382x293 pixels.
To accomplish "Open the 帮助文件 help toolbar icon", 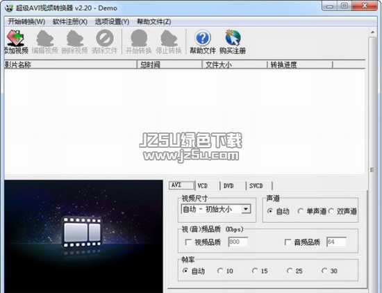I will (x=203, y=42).
